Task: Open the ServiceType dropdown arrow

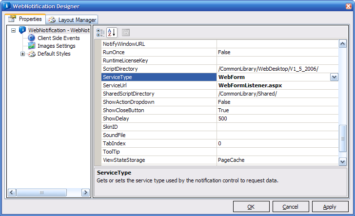Action: [334, 77]
